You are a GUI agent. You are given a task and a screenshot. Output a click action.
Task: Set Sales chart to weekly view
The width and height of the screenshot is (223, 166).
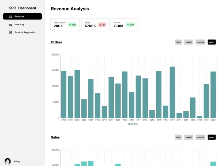[x=189, y=137]
